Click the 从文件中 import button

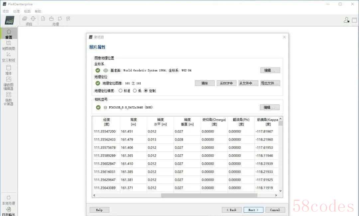248,83
